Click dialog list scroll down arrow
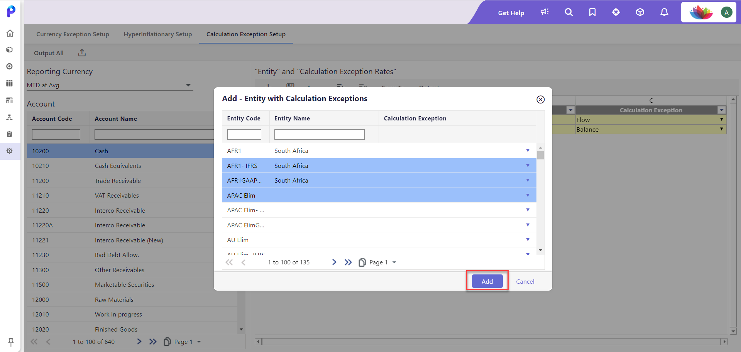This screenshot has width=741, height=352. [540, 250]
